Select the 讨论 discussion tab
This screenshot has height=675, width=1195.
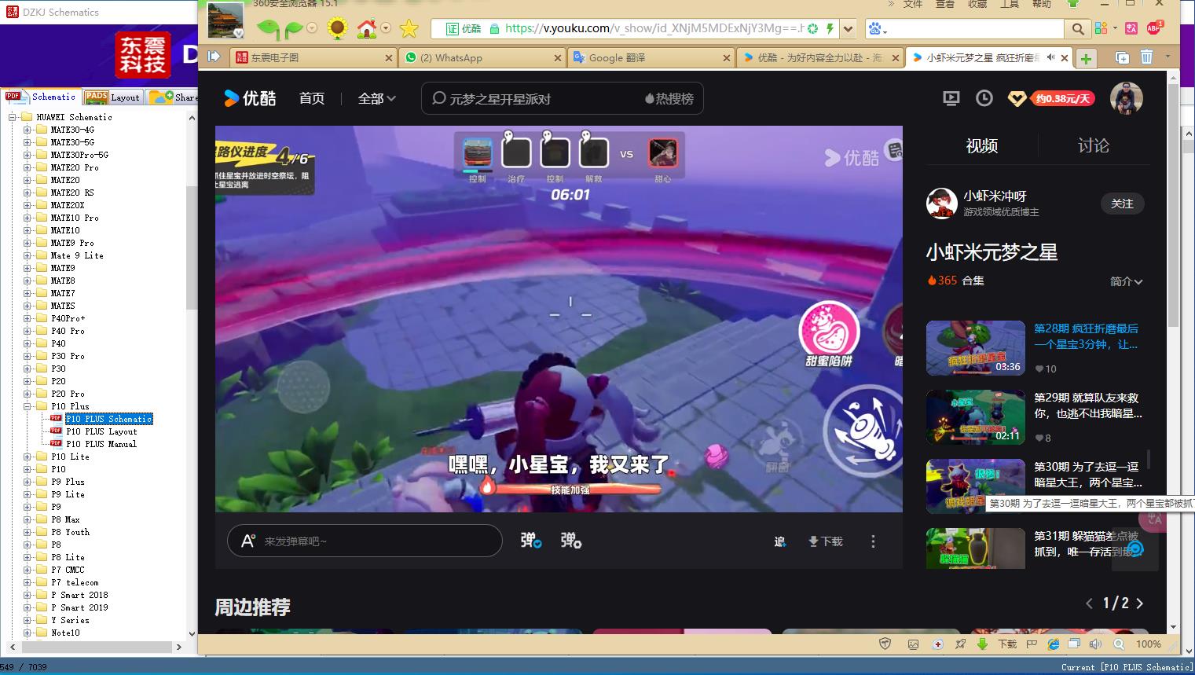[x=1093, y=145]
